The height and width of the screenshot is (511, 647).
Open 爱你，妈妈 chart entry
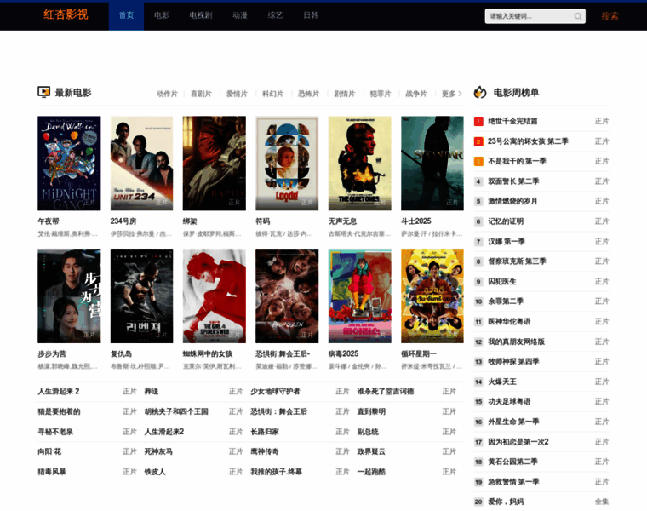click(506, 502)
